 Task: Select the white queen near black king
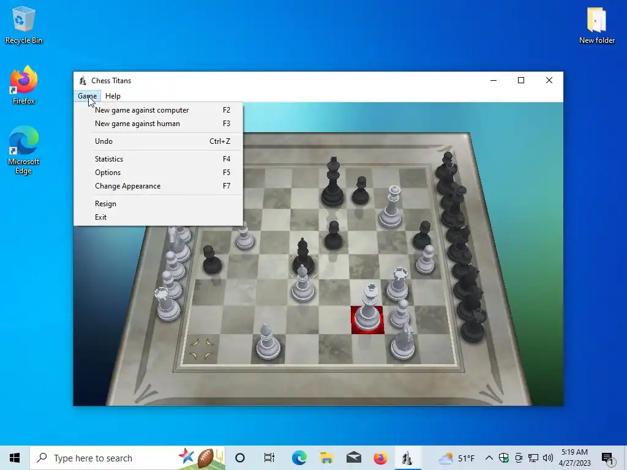coord(391,208)
